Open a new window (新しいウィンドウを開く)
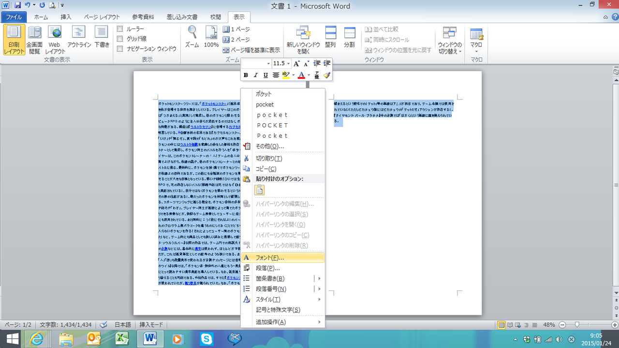 pyautogui.click(x=303, y=40)
